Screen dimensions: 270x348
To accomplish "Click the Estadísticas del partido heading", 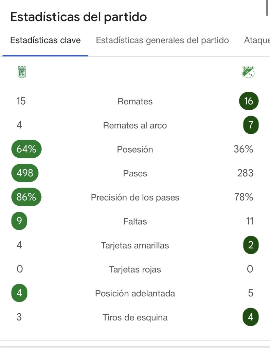I will (x=79, y=17).
